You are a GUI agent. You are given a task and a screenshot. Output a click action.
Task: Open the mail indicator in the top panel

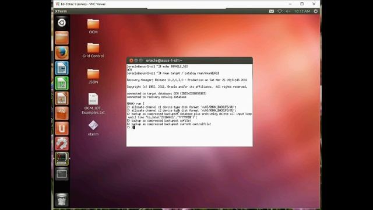pyautogui.click(x=272, y=11)
